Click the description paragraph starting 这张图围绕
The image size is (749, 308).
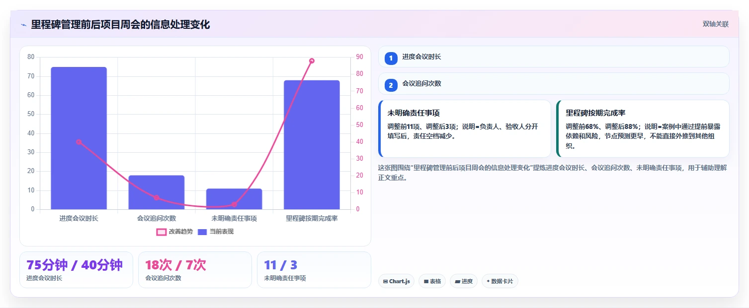(552, 173)
